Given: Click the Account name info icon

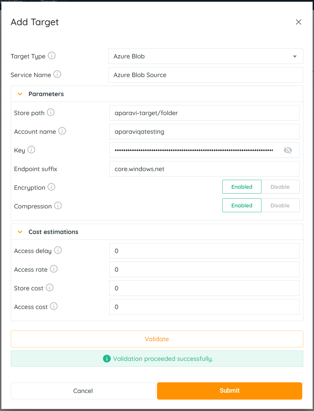Looking at the screenshot, I should 62,131.
